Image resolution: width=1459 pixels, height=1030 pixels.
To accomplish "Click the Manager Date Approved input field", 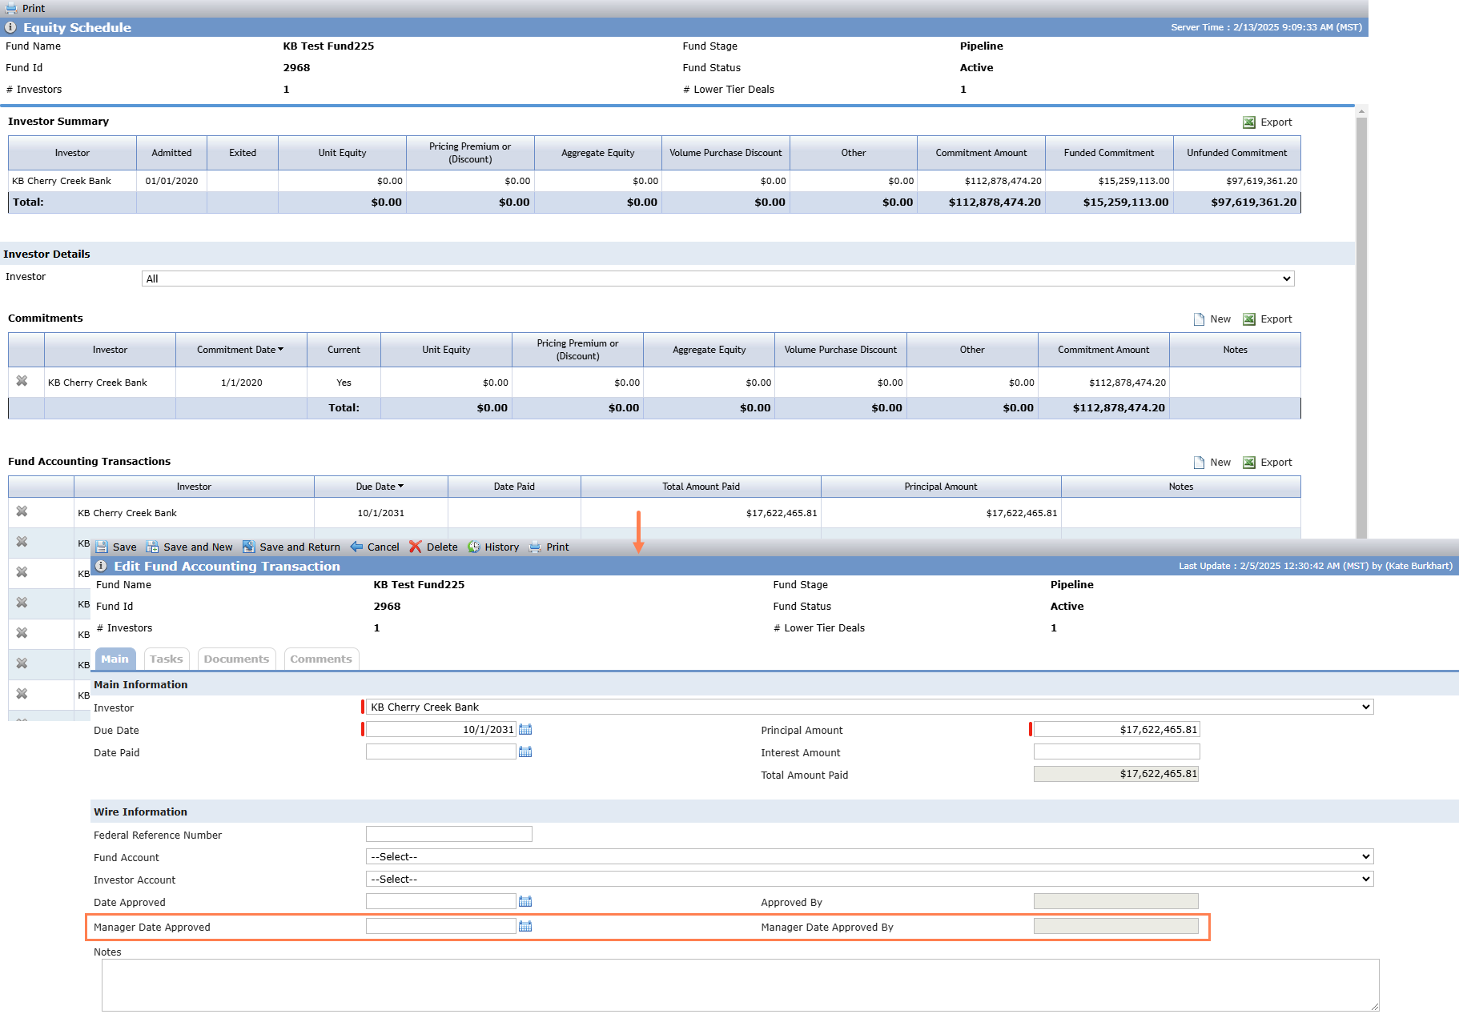I will 441,926.
